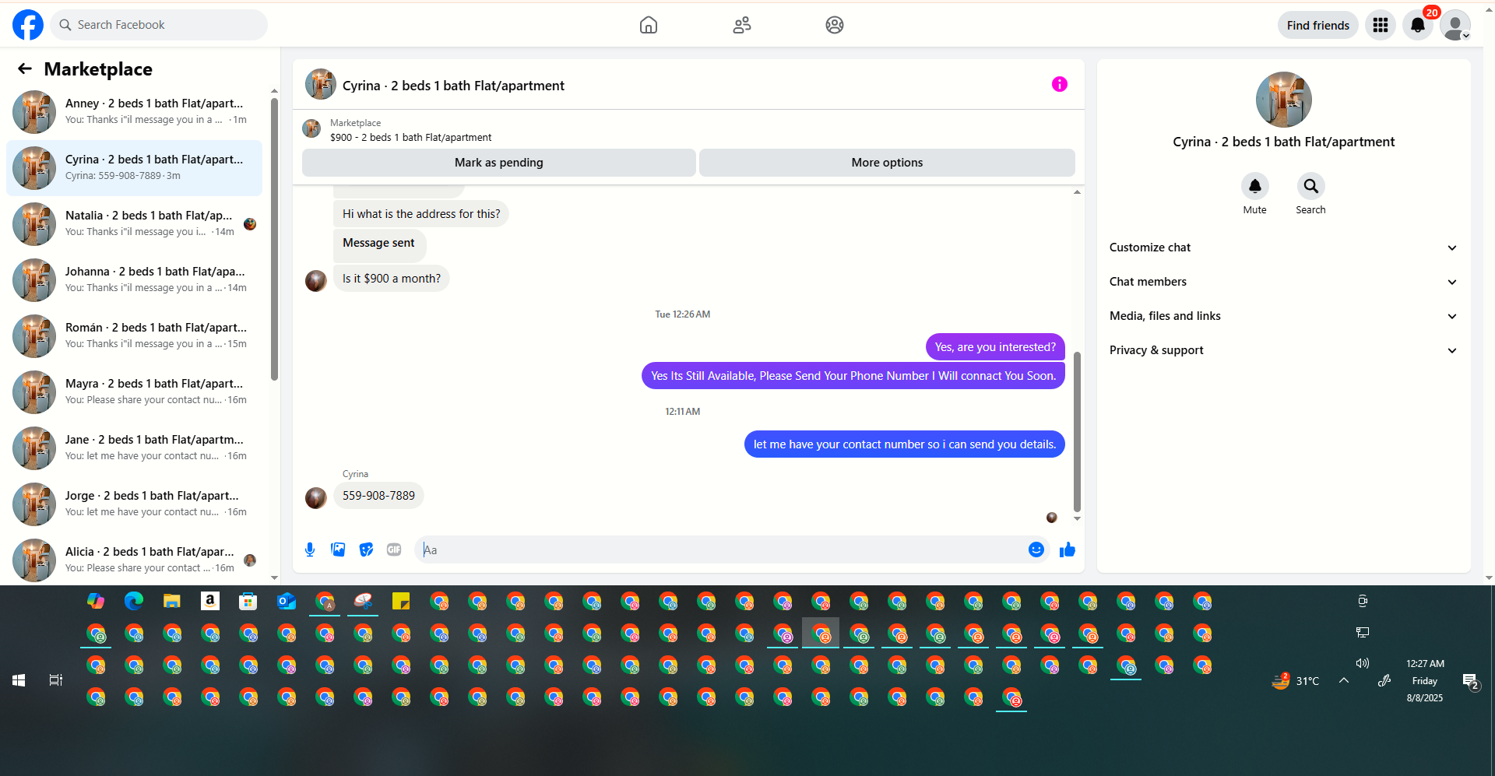Click 'Yes, are you interested?' message bubble
This screenshot has height=776, width=1495.
[x=995, y=347]
